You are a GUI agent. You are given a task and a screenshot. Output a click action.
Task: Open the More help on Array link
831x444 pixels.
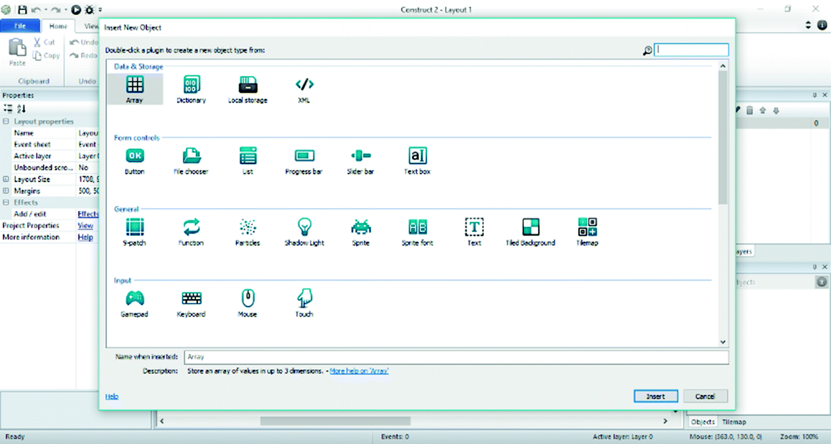[x=359, y=371]
